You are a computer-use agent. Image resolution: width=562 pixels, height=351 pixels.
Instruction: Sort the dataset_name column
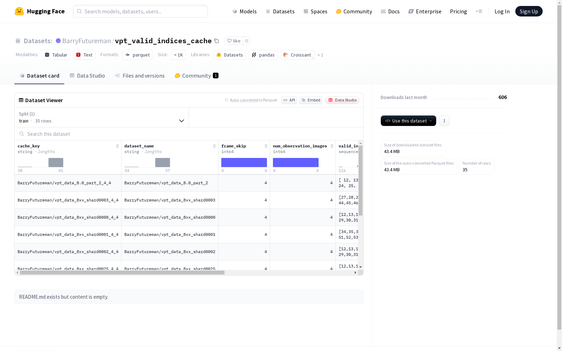coord(214,146)
